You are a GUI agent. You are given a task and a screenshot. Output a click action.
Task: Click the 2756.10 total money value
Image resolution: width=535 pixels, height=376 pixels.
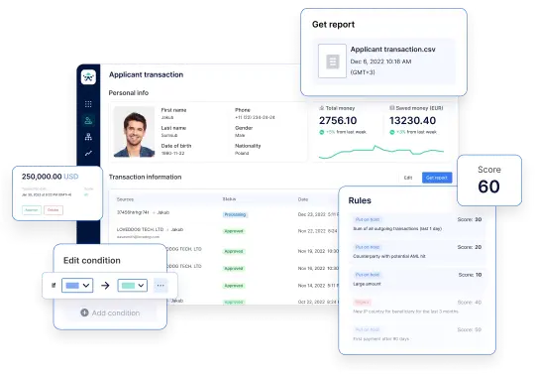[338, 121]
